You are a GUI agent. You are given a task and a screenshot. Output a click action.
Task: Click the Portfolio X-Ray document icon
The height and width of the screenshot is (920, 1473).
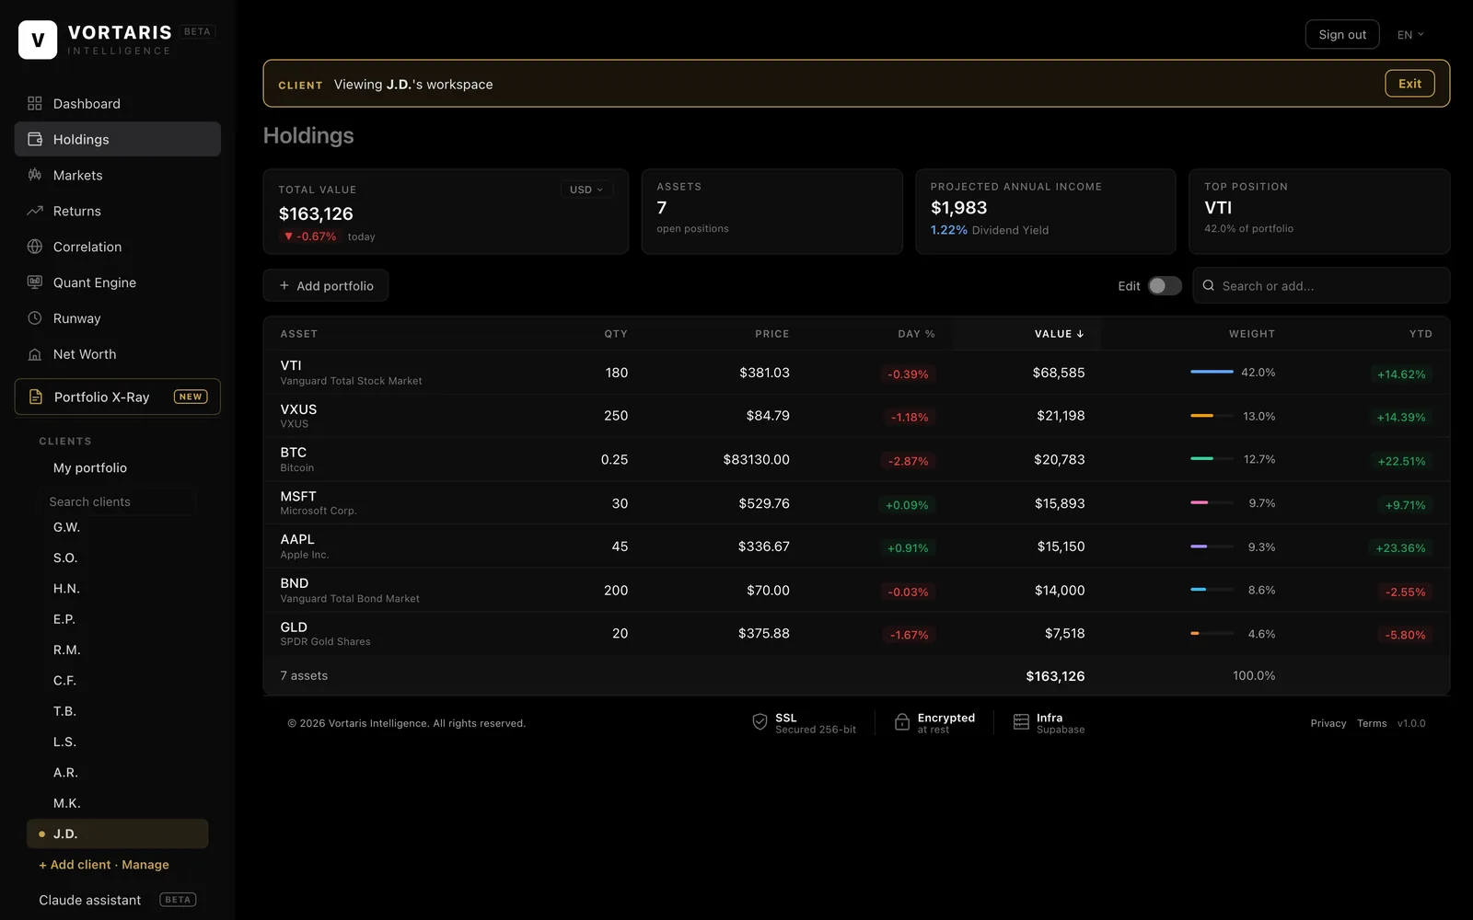tap(36, 397)
